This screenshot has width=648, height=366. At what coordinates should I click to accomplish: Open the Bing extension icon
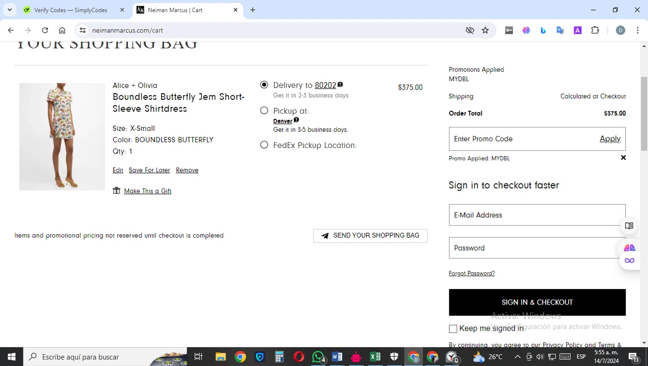tap(543, 30)
